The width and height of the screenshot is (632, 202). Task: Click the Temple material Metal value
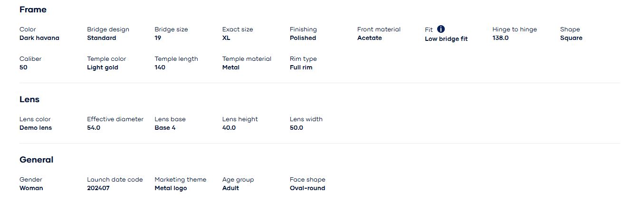[x=230, y=67]
